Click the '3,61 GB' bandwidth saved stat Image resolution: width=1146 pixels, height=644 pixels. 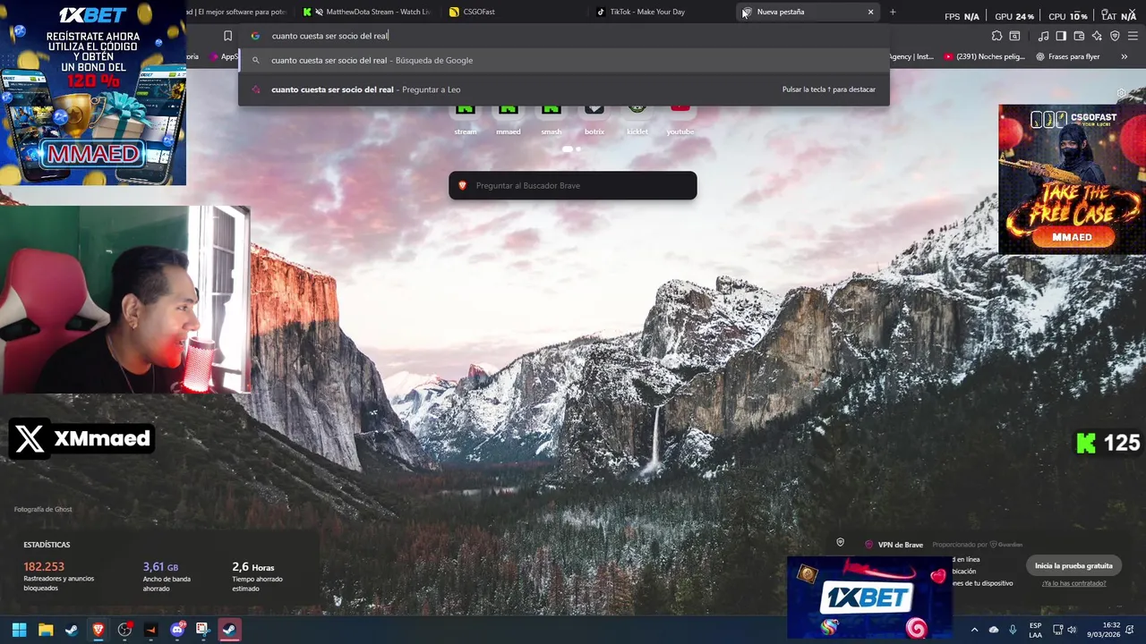pyautogui.click(x=160, y=567)
